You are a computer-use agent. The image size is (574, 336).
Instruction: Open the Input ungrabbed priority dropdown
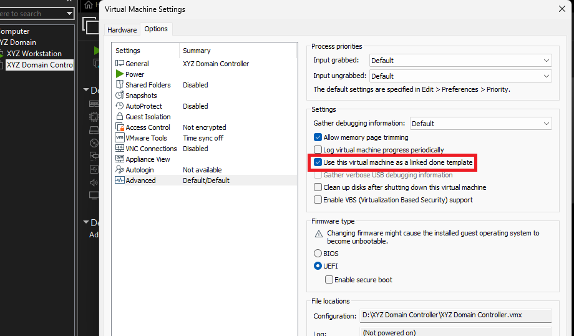pos(460,76)
